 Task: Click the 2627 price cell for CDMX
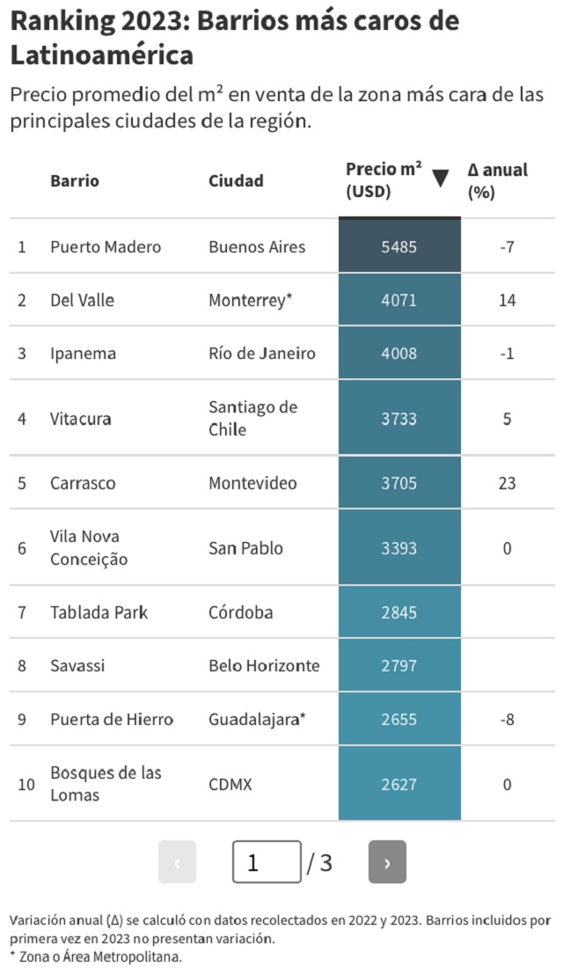pos(399,784)
